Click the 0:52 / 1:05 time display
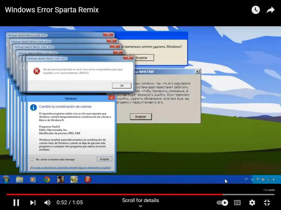This screenshot has width=281, height=210. pos(70,203)
